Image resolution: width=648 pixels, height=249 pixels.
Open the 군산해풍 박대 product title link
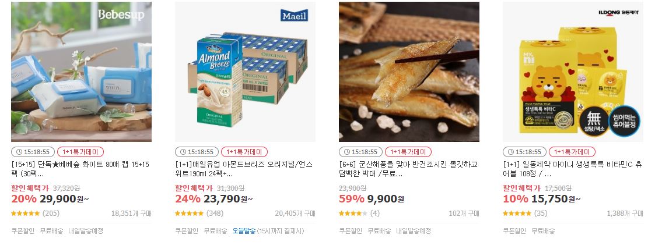408,169
